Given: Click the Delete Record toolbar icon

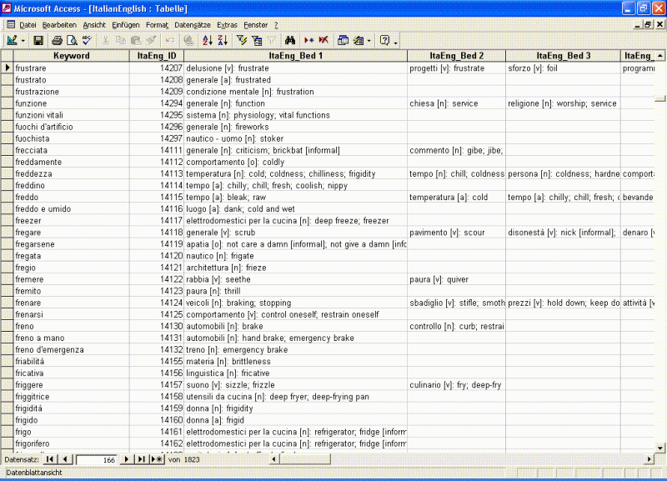Looking at the screenshot, I should click(323, 40).
